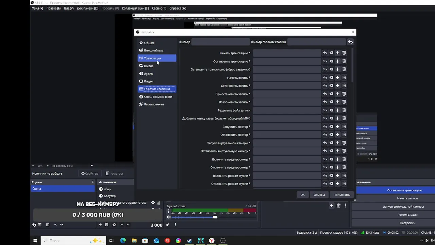Image resolution: width=435 pixels, height=245 pixels.
Task: Select Спец. возможности settings category
Action: point(157,97)
